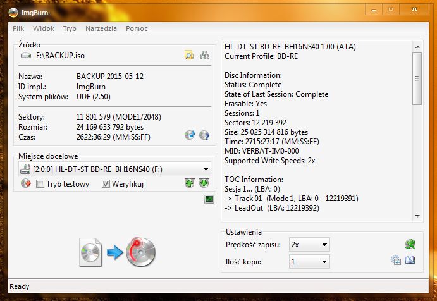
Task: Open the Ilość kopii dropdown
Action: pyautogui.click(x=309, y=262)
